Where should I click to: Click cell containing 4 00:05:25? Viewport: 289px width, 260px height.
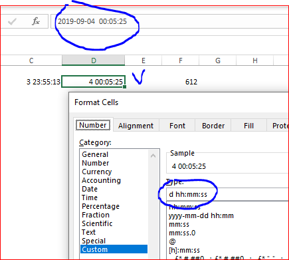[94, 82]
